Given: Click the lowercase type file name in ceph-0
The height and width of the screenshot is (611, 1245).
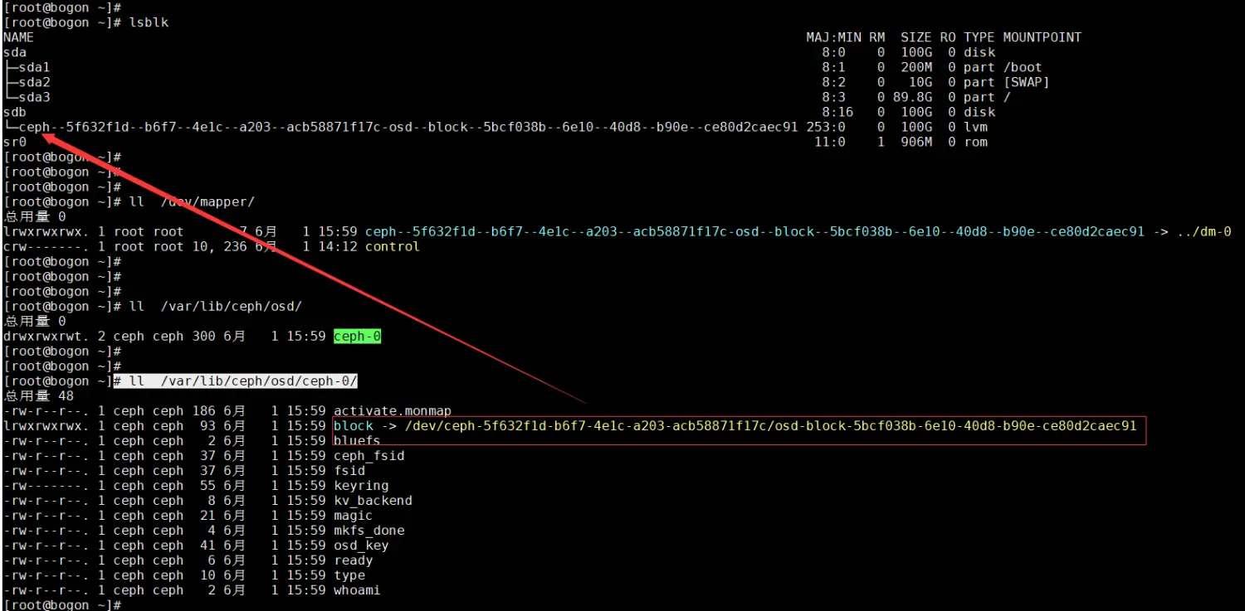Looking at the screenshot, I should coord(349,575).
